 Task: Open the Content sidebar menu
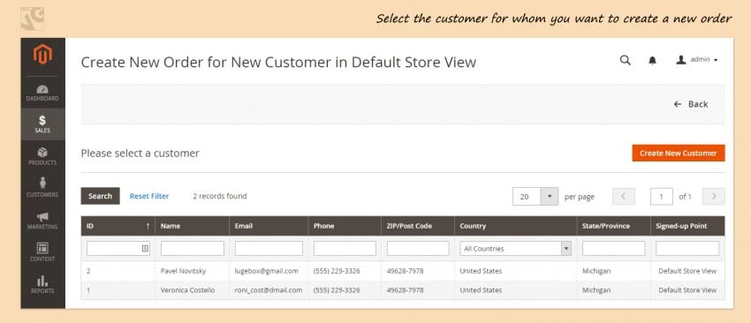coord(42,252)
